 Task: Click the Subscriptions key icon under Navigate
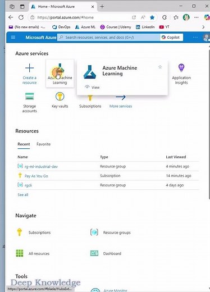coord(20,232)
